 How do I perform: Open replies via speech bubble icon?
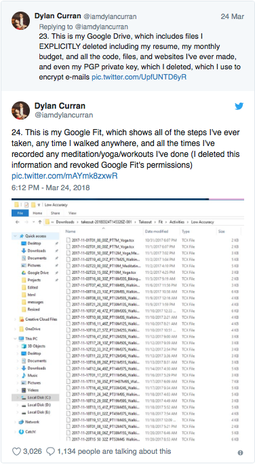(51, 451)
